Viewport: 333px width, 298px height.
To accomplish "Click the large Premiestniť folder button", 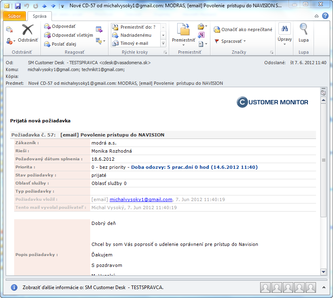I will 183,34.
